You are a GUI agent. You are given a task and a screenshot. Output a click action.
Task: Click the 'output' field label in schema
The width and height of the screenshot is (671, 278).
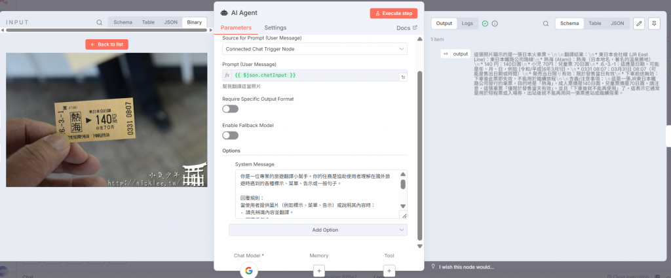(x=461, y=54)
